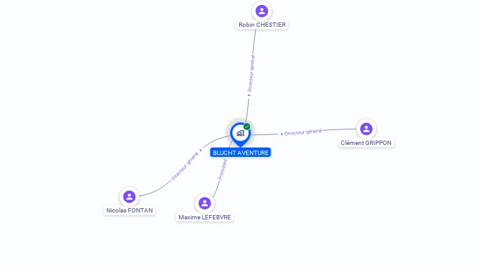Click arrow marker on Clément GRIPPON edge
The image size is (481, 270).
click(281, 134)
